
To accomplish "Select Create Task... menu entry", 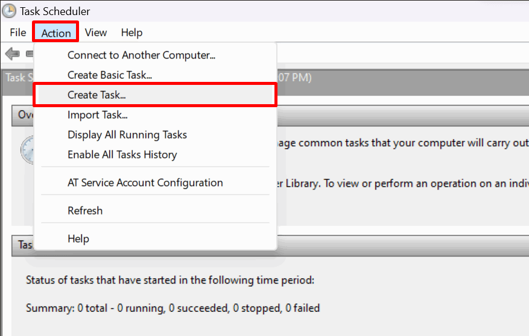I will tap(156, 95).
